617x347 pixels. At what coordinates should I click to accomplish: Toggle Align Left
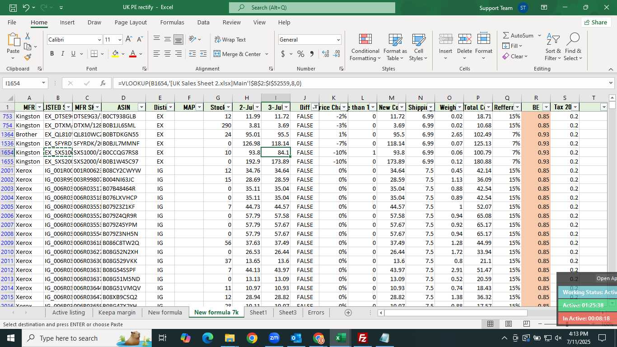[x=157, y=54]
